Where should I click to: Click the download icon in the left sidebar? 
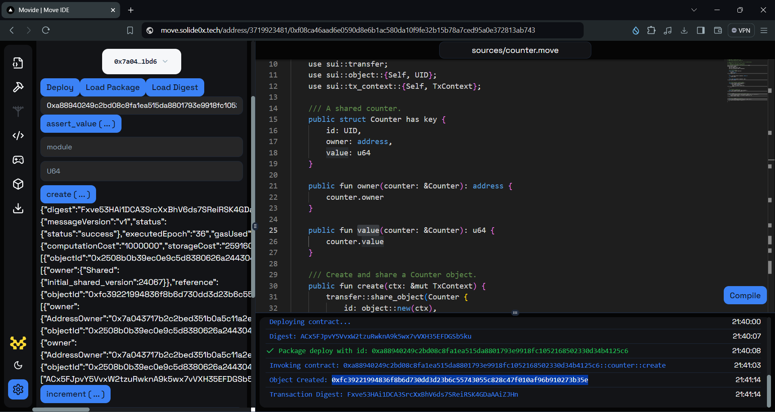coord(18,208)
